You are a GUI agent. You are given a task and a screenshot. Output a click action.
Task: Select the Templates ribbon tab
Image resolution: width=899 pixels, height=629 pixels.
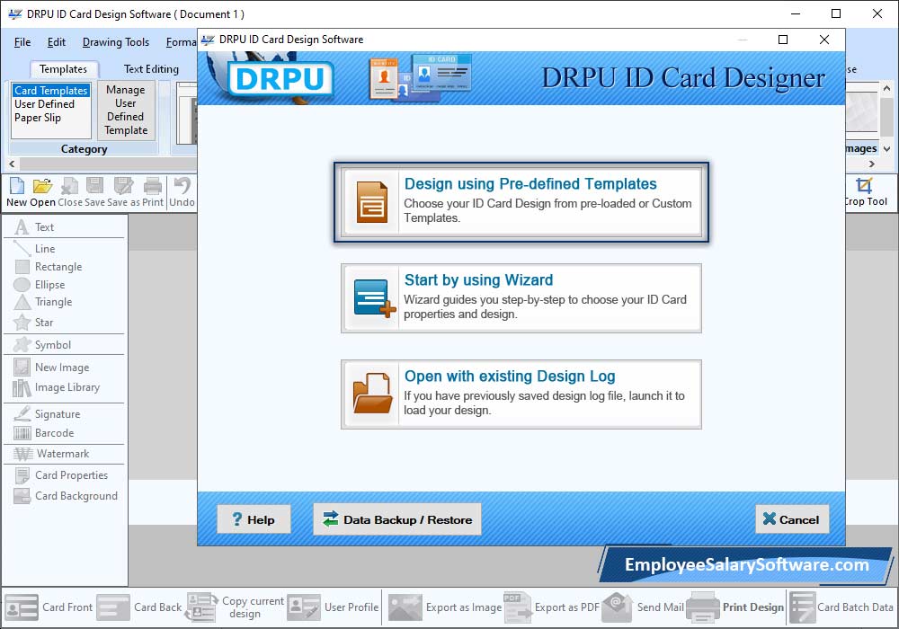pyautogui.click(x=63, y=69)
